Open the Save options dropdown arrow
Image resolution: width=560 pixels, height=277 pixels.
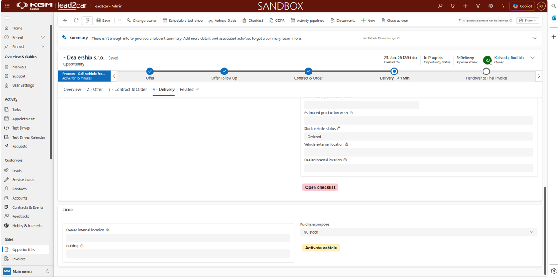[119, 21]
